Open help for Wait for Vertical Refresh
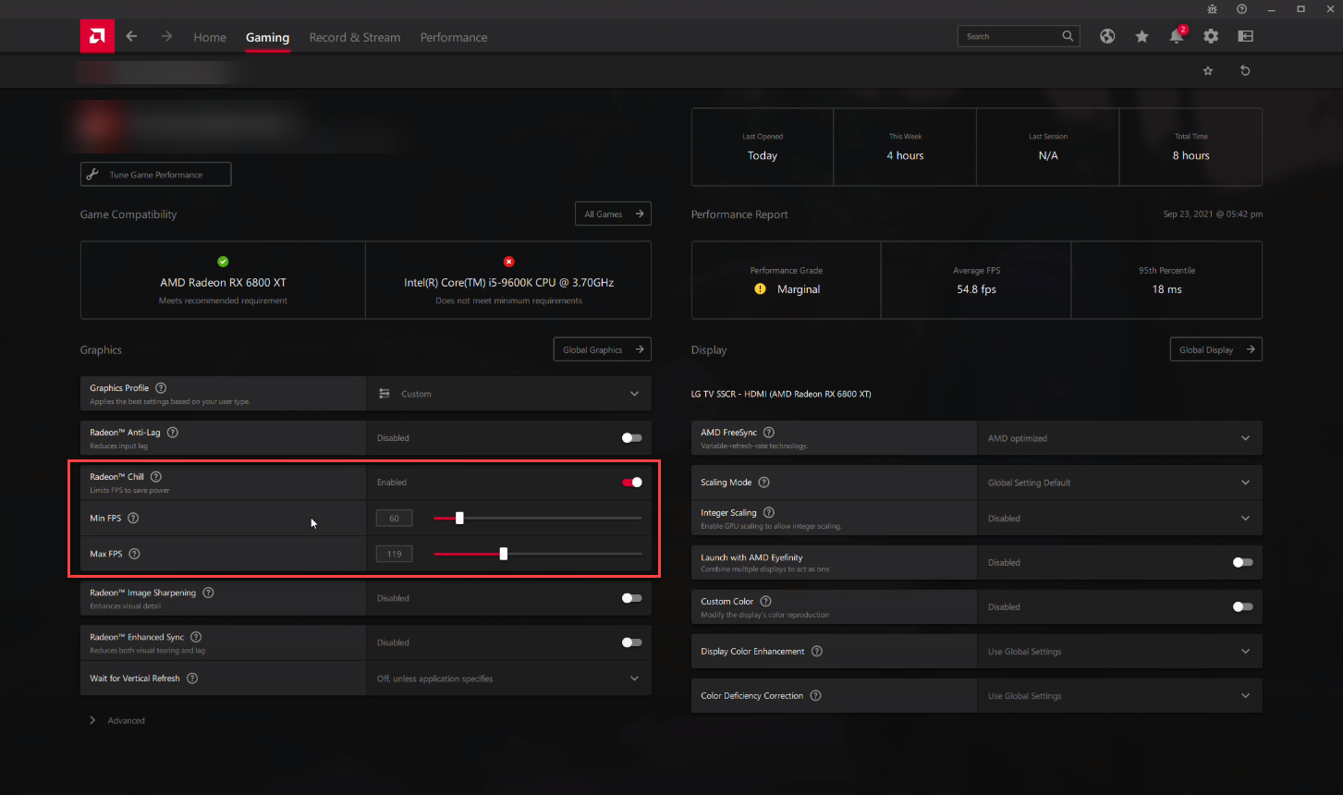This screenshot has width=1343, height=795. [x=192, y=678]
